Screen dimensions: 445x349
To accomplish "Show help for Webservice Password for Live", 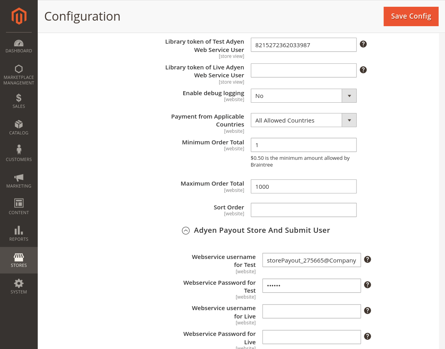I will [x=368, y=337].
